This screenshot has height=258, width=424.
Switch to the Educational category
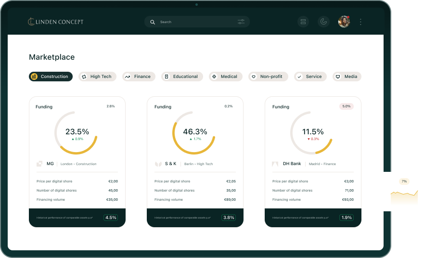click(x=182, y=77)
